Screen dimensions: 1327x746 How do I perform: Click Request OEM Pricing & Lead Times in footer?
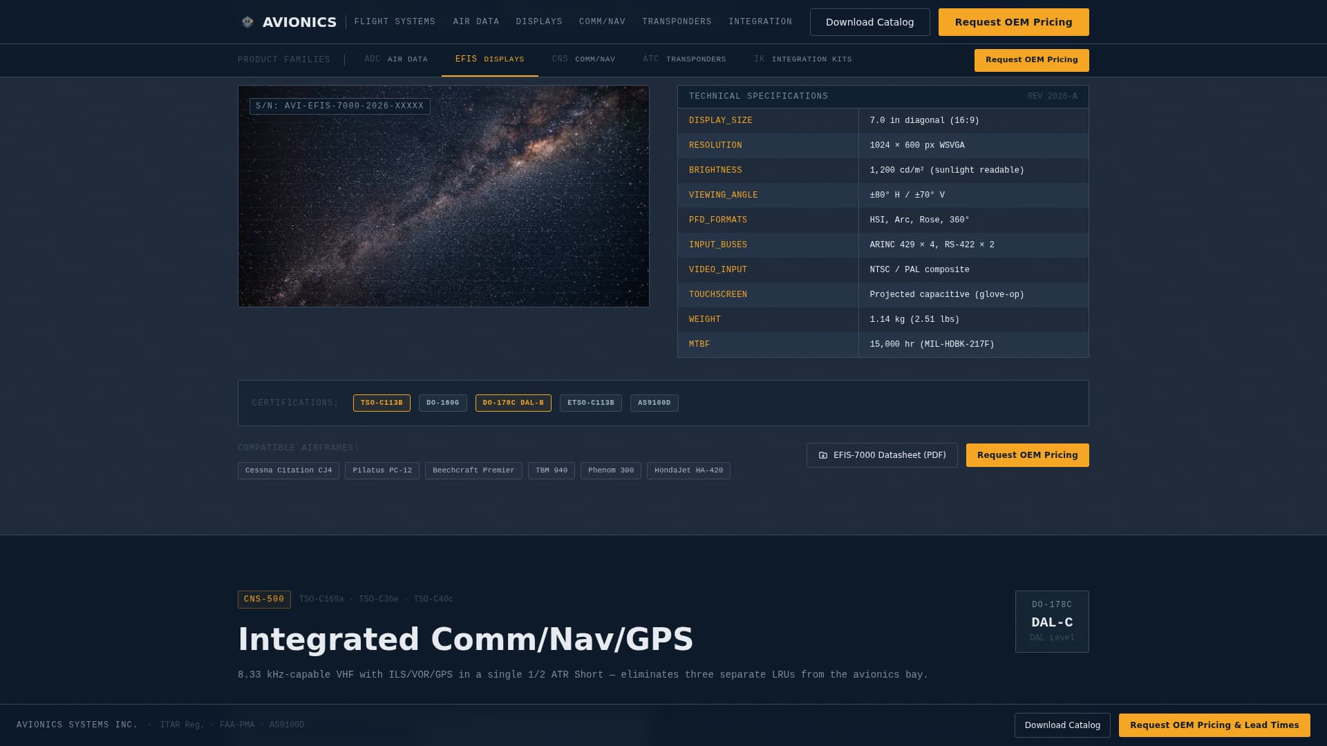(x=1214, y=725)
